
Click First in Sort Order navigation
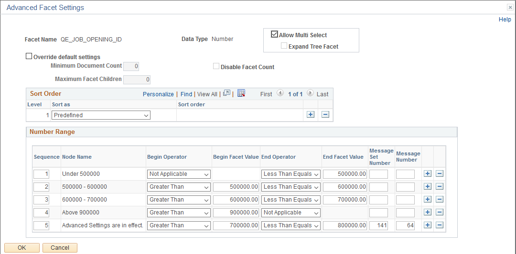(266, 94)
